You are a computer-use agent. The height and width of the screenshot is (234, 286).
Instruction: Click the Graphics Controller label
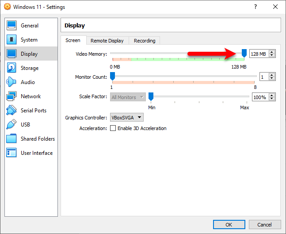click(x=86, y=118)
